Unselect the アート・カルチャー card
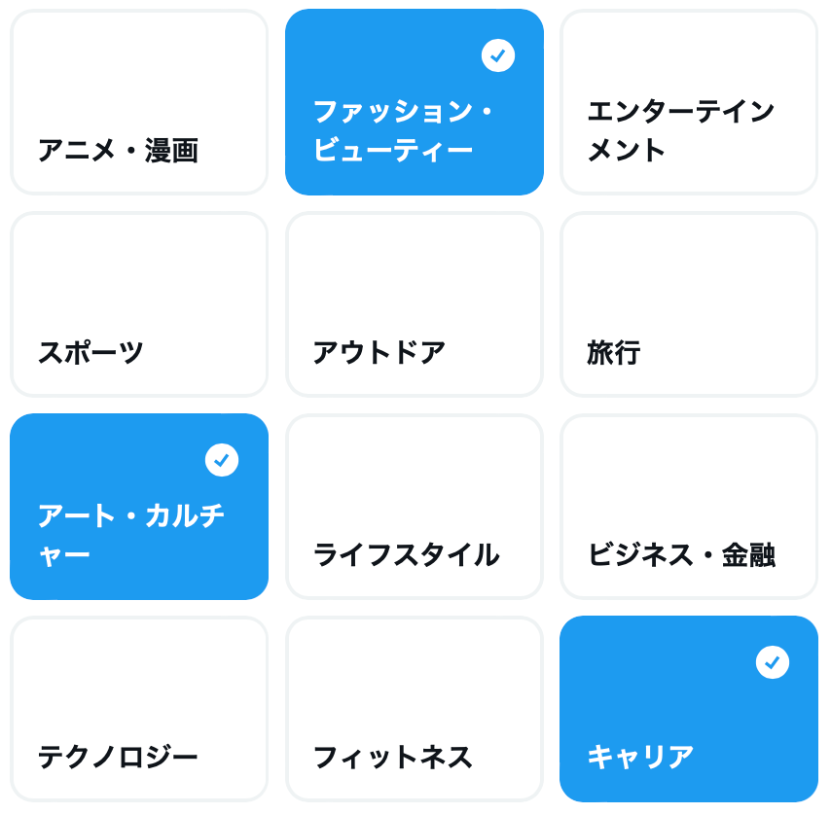The height and width of the screenshot is (814, 831). tap(139, 507)
